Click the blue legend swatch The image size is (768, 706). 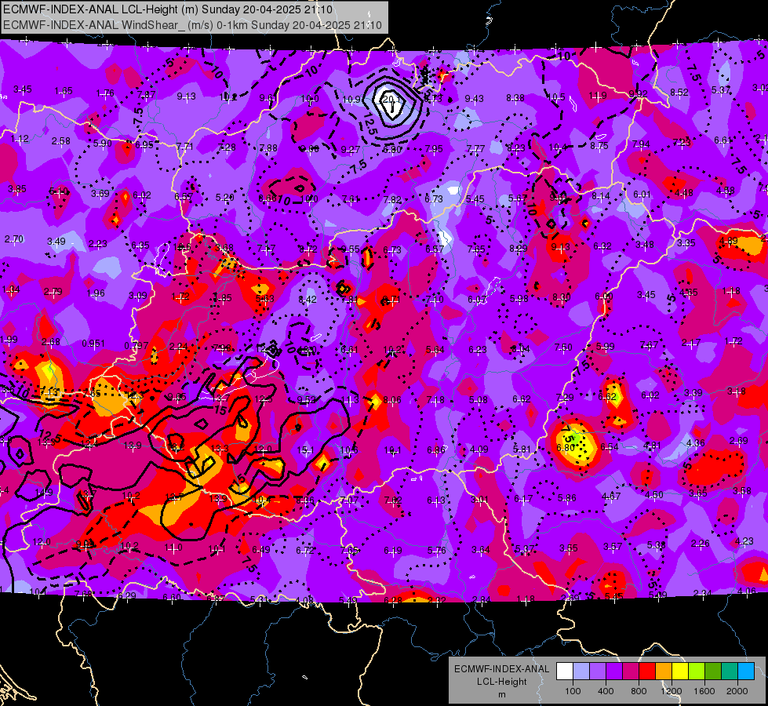[x=746, y=671]
